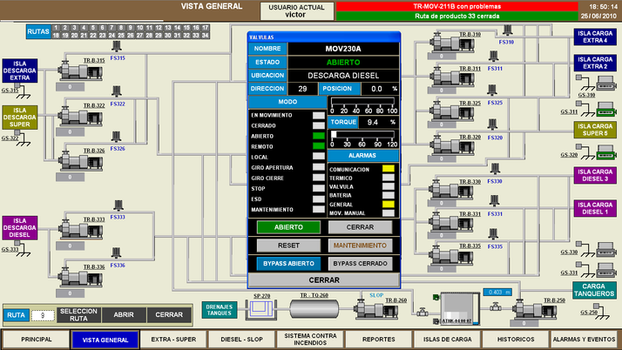Select pump TR-B-322 icon
This screenshot has width=622, height=350.
point(80,116)
